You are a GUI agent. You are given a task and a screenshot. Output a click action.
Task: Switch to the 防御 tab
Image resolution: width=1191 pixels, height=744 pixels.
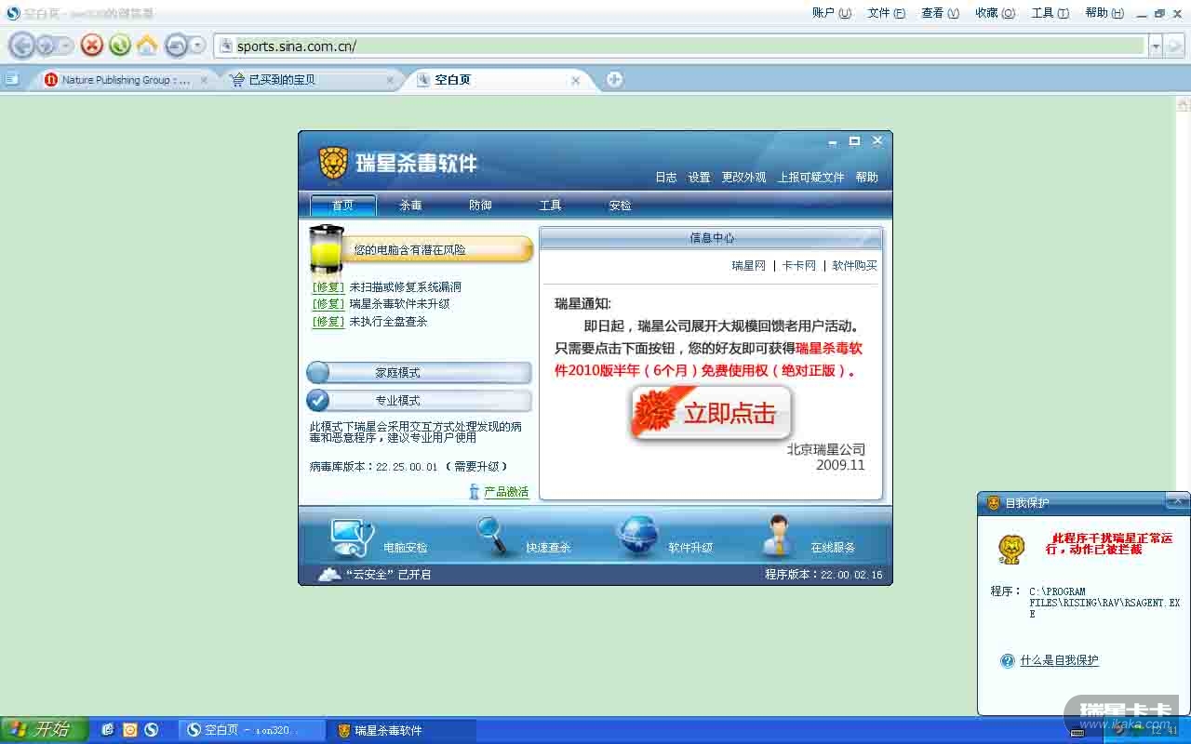point(481,206)
